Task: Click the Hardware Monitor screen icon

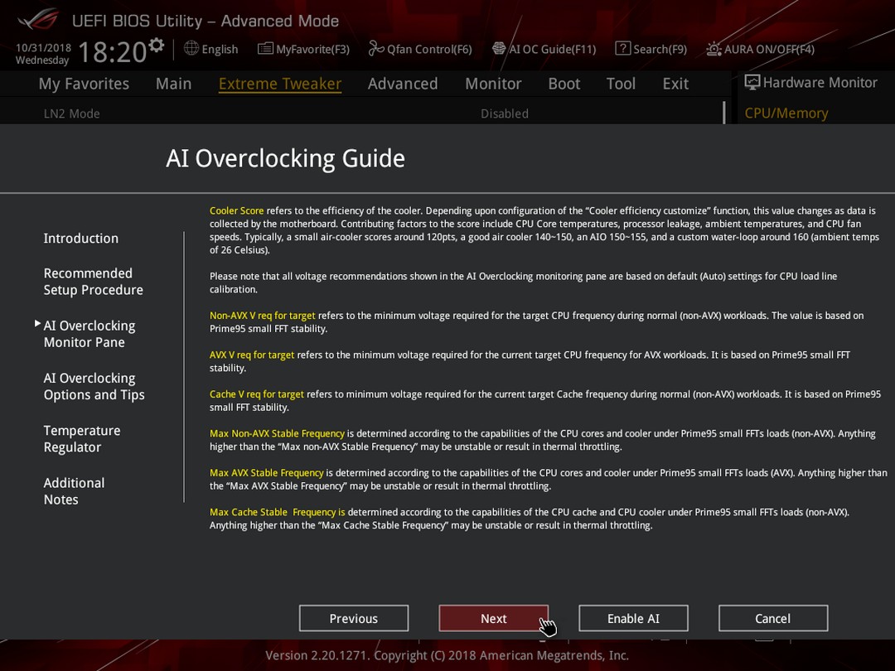Action: click(x=752, y=83)
